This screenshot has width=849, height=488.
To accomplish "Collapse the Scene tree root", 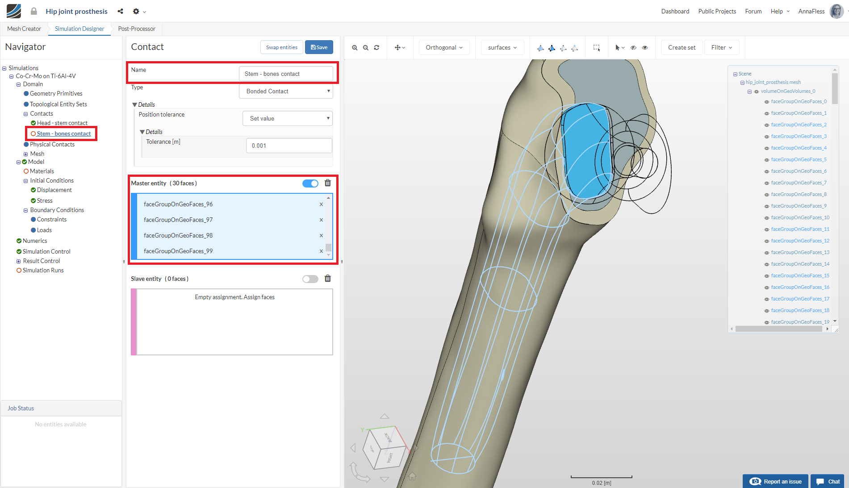I will (735, 74).
